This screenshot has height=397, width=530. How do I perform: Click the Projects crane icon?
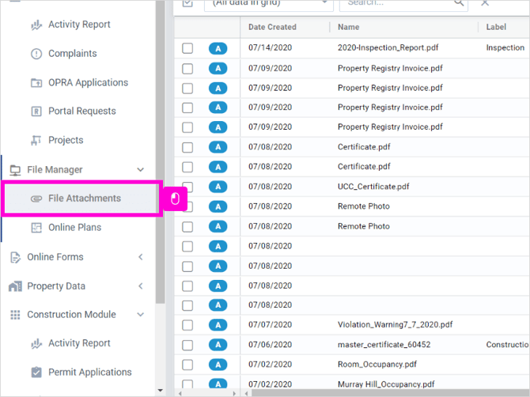coord(36,140)
